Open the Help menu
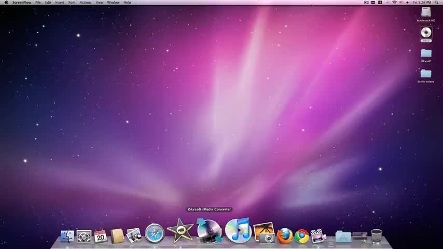 pos(127,2)
